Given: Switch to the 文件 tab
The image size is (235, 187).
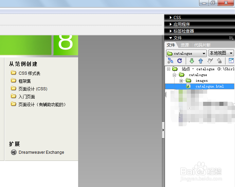Looking at the screenshot, I should 171,45.
